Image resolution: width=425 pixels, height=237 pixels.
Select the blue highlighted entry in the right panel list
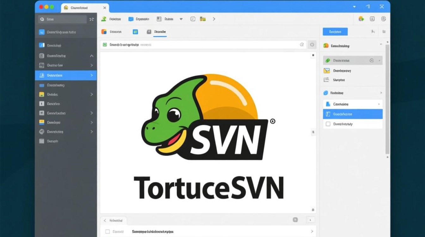[x=353, y=114]
